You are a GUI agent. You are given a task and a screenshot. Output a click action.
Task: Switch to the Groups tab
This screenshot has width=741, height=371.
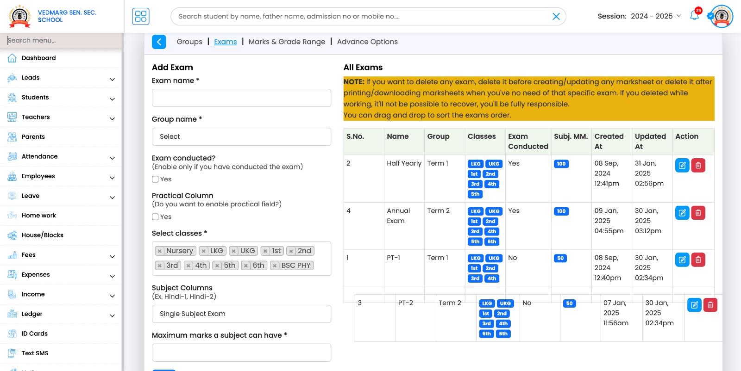189,42
